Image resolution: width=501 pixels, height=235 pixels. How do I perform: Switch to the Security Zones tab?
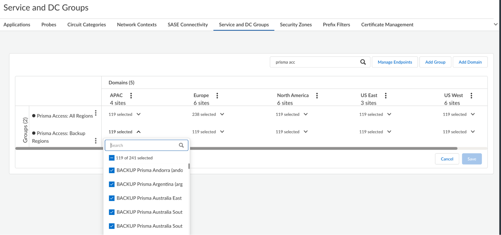point(296,25)
